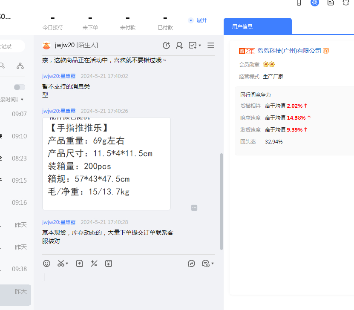Click the scissors screenshot icon
Viewport: 354px width, 310px height.
(x=61, y=264)
